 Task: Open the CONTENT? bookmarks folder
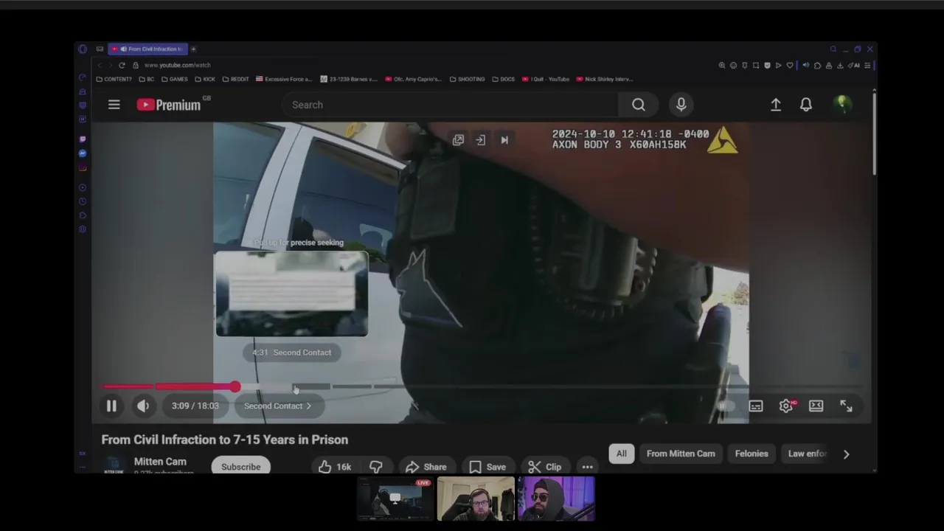[114, 79]
